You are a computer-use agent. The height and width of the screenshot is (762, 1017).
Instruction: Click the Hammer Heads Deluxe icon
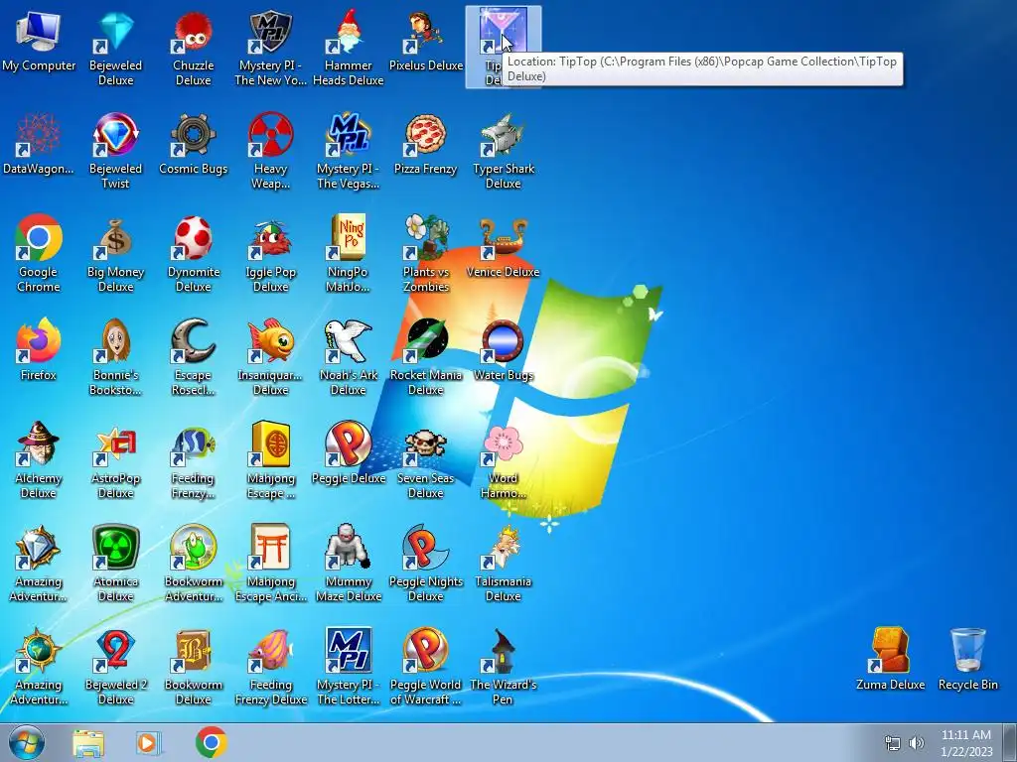click(x=349, y=49)
